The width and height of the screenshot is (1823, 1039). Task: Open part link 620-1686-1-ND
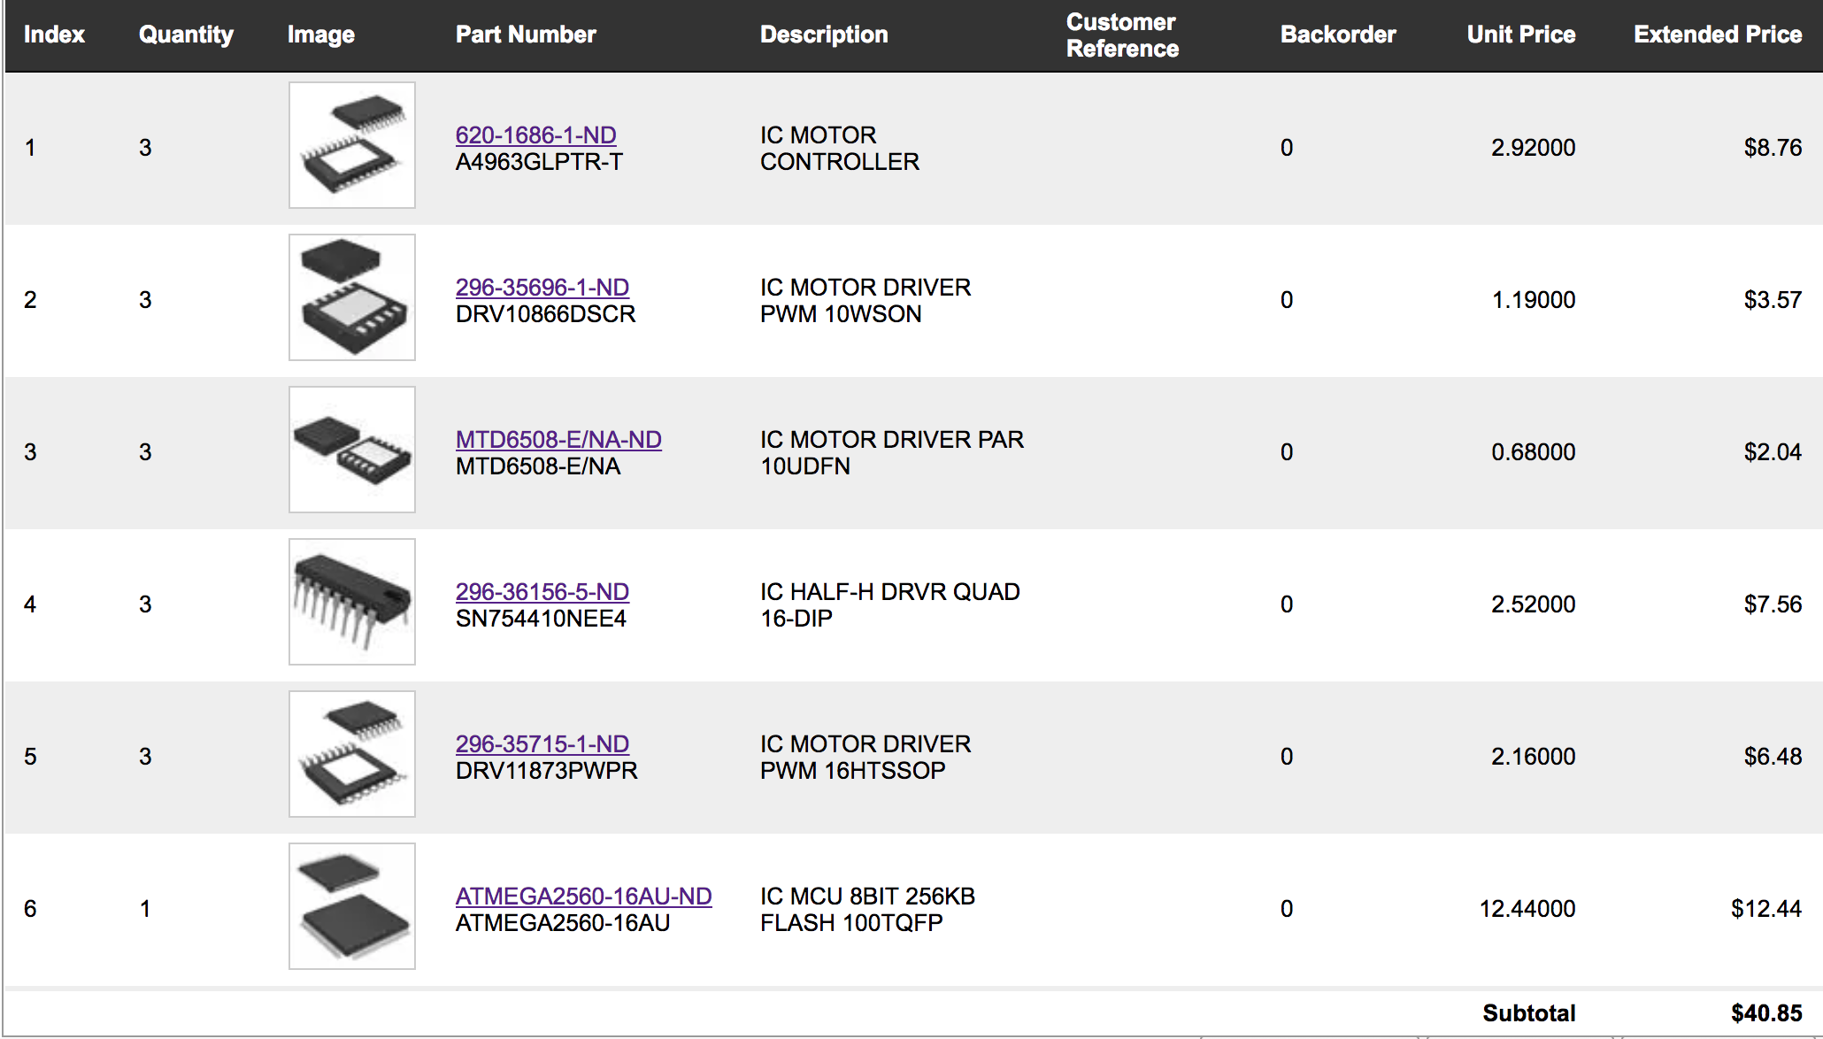pos(535,135)
